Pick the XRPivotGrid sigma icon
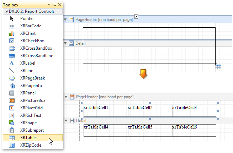233x153 pixels. (x=12, y=108)
